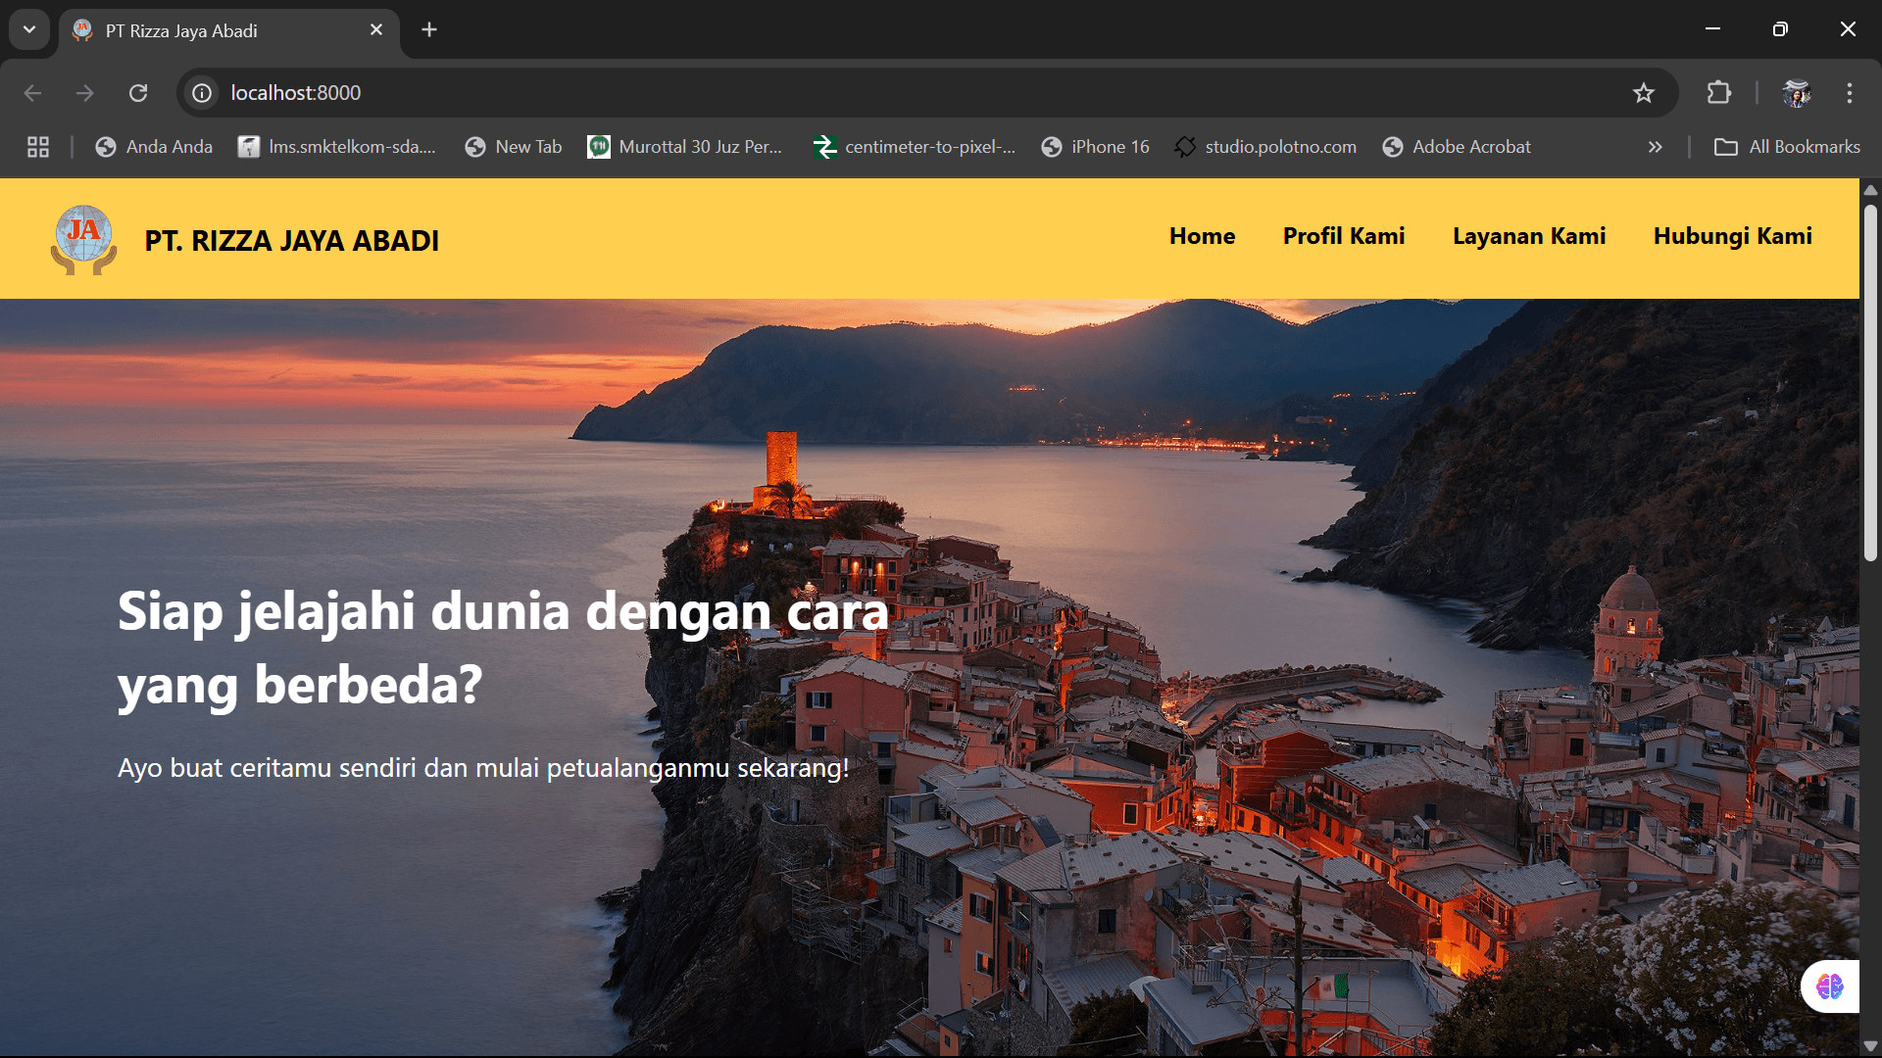The image size is (1882, 1058).
Task: Open the Chrome profile avatar
Action: [1797, 93]
